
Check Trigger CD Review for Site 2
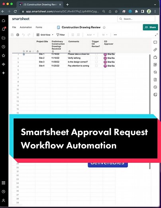pyautogui.click(x=96, y=58)
